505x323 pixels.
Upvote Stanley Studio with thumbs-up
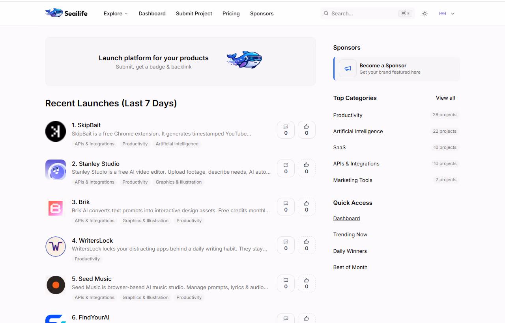pyautogui.click(x=307, y=168)
